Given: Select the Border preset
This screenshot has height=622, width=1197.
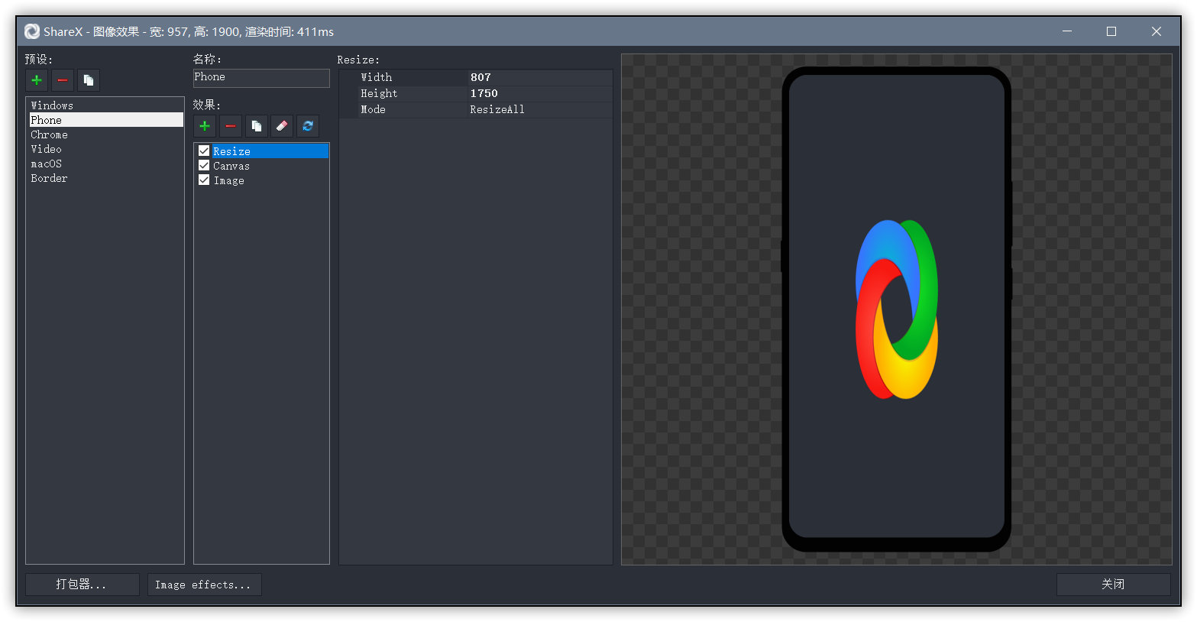Looking at the screenshot, I should pos(105,178).
